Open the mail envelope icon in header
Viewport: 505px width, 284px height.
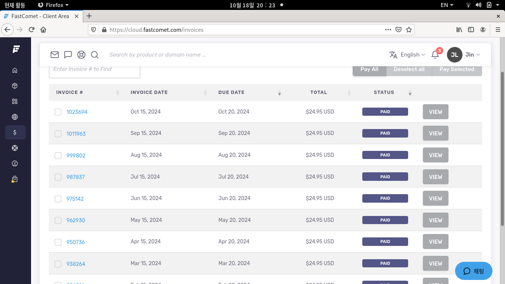55,55
